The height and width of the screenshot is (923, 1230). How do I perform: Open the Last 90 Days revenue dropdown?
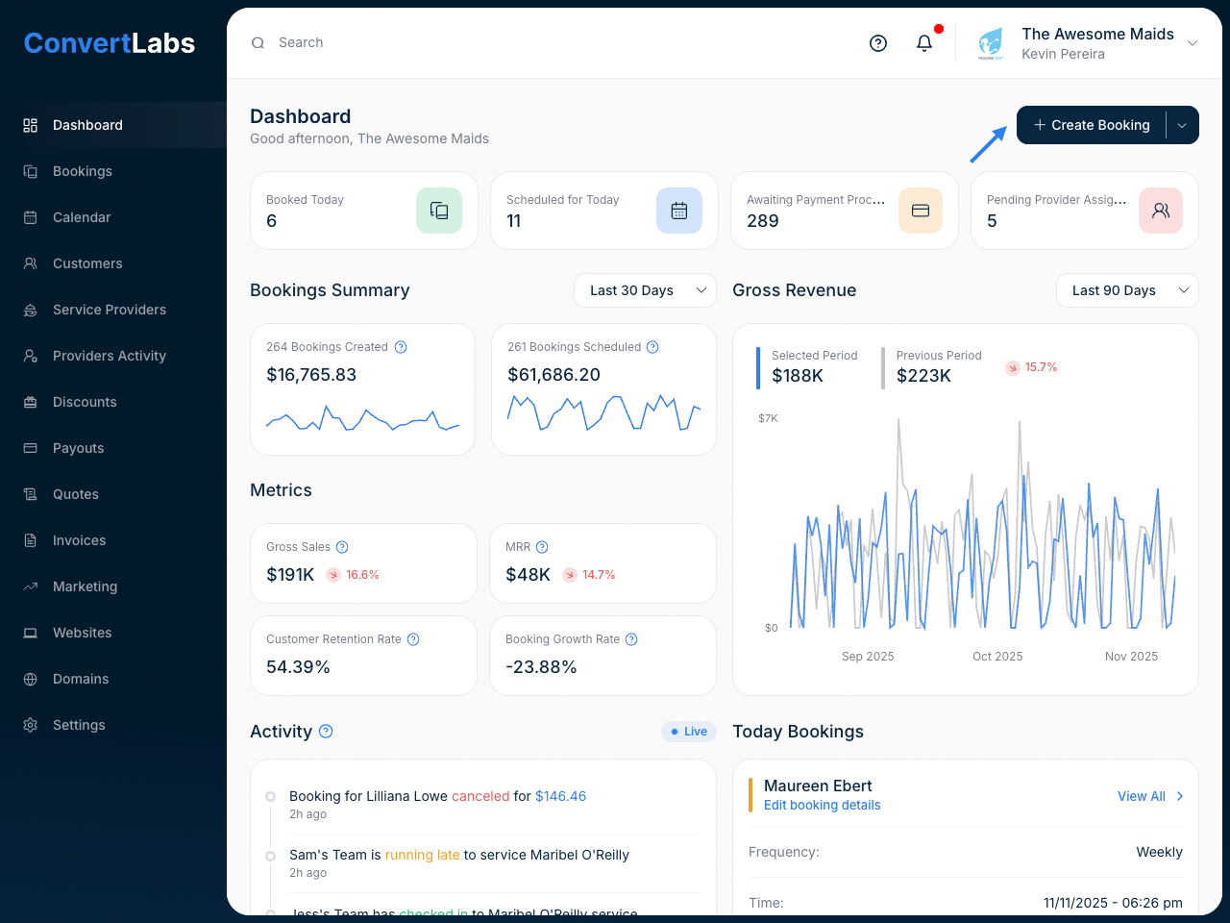1127,290
